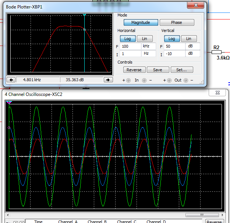Select the cyan cursor marker atop Bode plot

(x=84, y=15)
